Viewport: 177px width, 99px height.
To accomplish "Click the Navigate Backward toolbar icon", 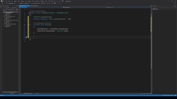I will pos(2,3).
